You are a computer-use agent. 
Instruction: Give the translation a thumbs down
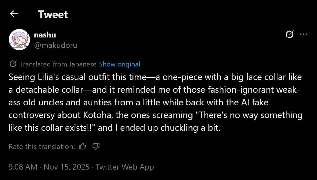[x=96, y=146]
